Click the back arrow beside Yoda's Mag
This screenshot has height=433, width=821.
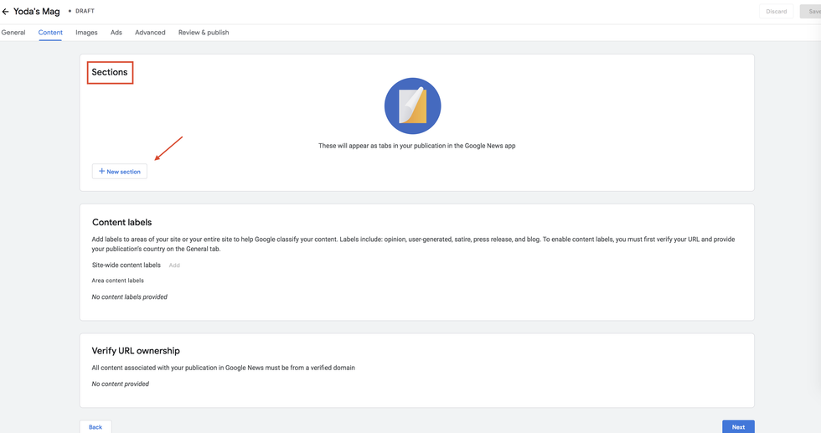pyautogui.click(x=6, y=12)
